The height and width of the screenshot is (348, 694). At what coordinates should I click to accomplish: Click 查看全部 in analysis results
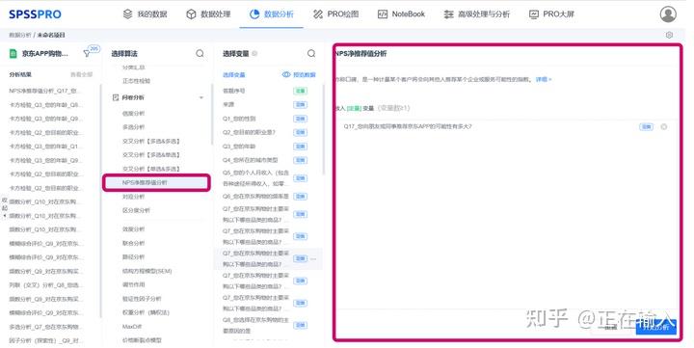tap(81, 75)
